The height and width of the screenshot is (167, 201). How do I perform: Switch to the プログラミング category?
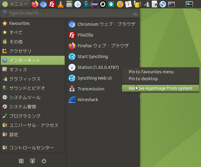click(25, 116)
